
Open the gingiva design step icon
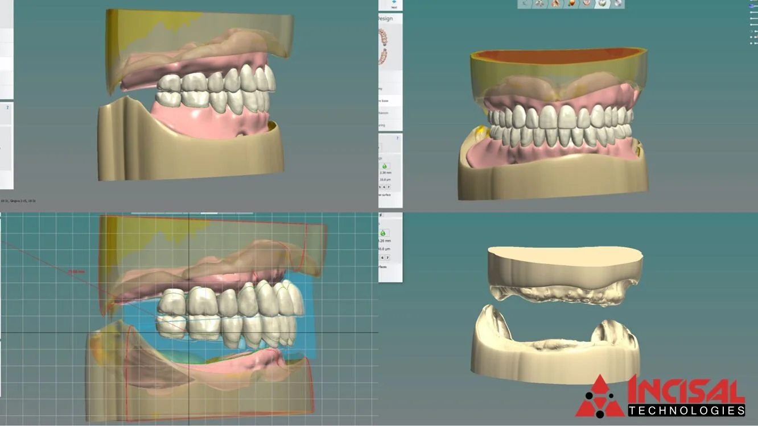[x=586, y=5]
